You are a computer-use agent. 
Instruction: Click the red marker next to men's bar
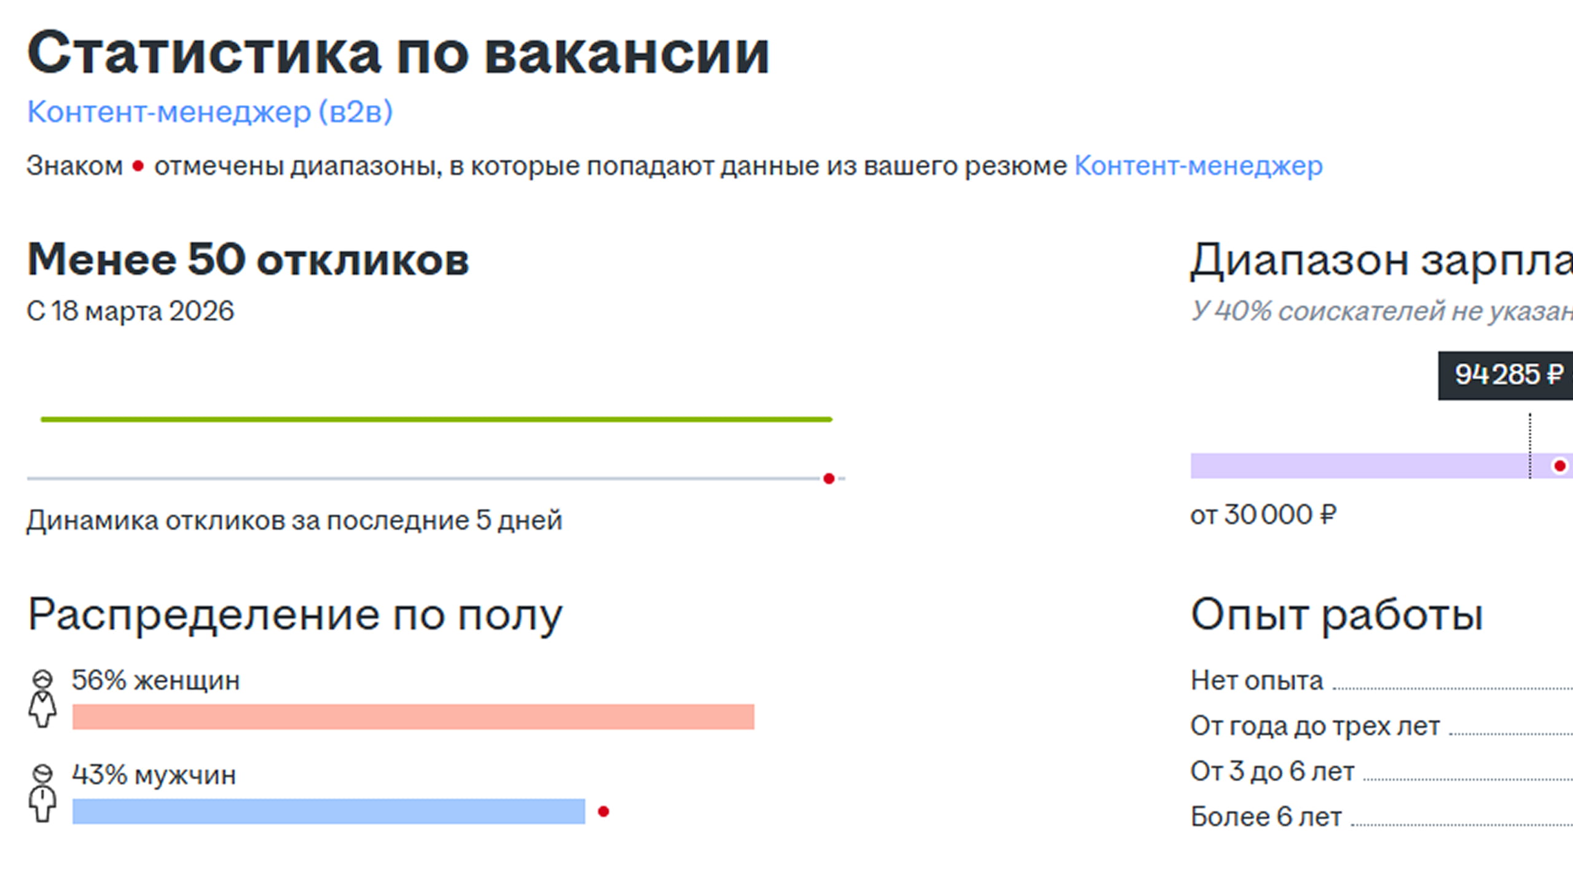point(603,813)
